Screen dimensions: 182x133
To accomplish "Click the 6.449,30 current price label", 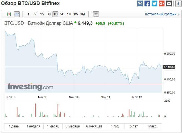I will (x=169, y=67).
